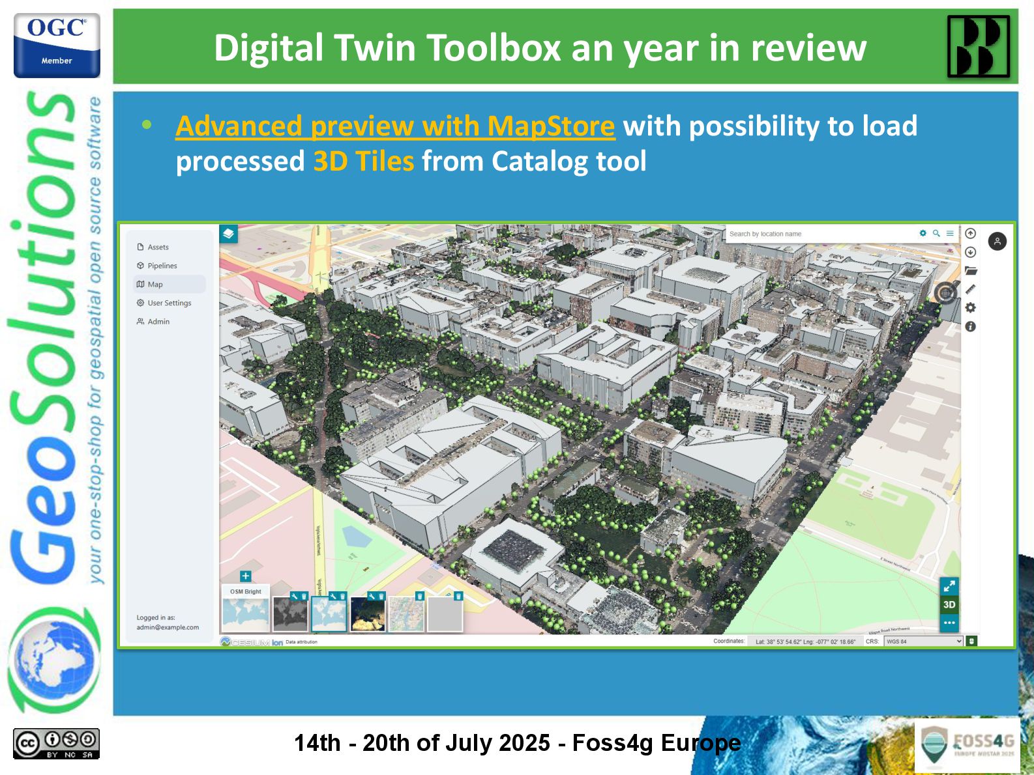
Task: Delete topographic background with trash icon
Action: coord(420,596)
